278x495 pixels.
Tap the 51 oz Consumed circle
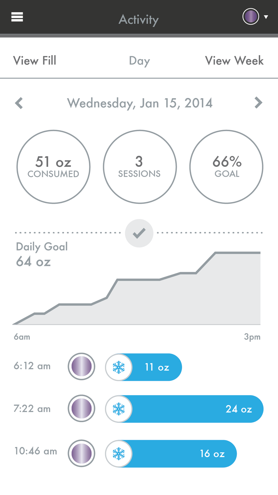click(x=53, y=167)
